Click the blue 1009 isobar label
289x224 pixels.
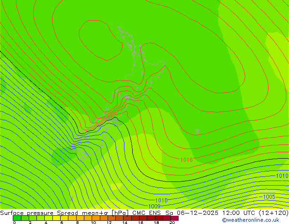pos(154,206)
